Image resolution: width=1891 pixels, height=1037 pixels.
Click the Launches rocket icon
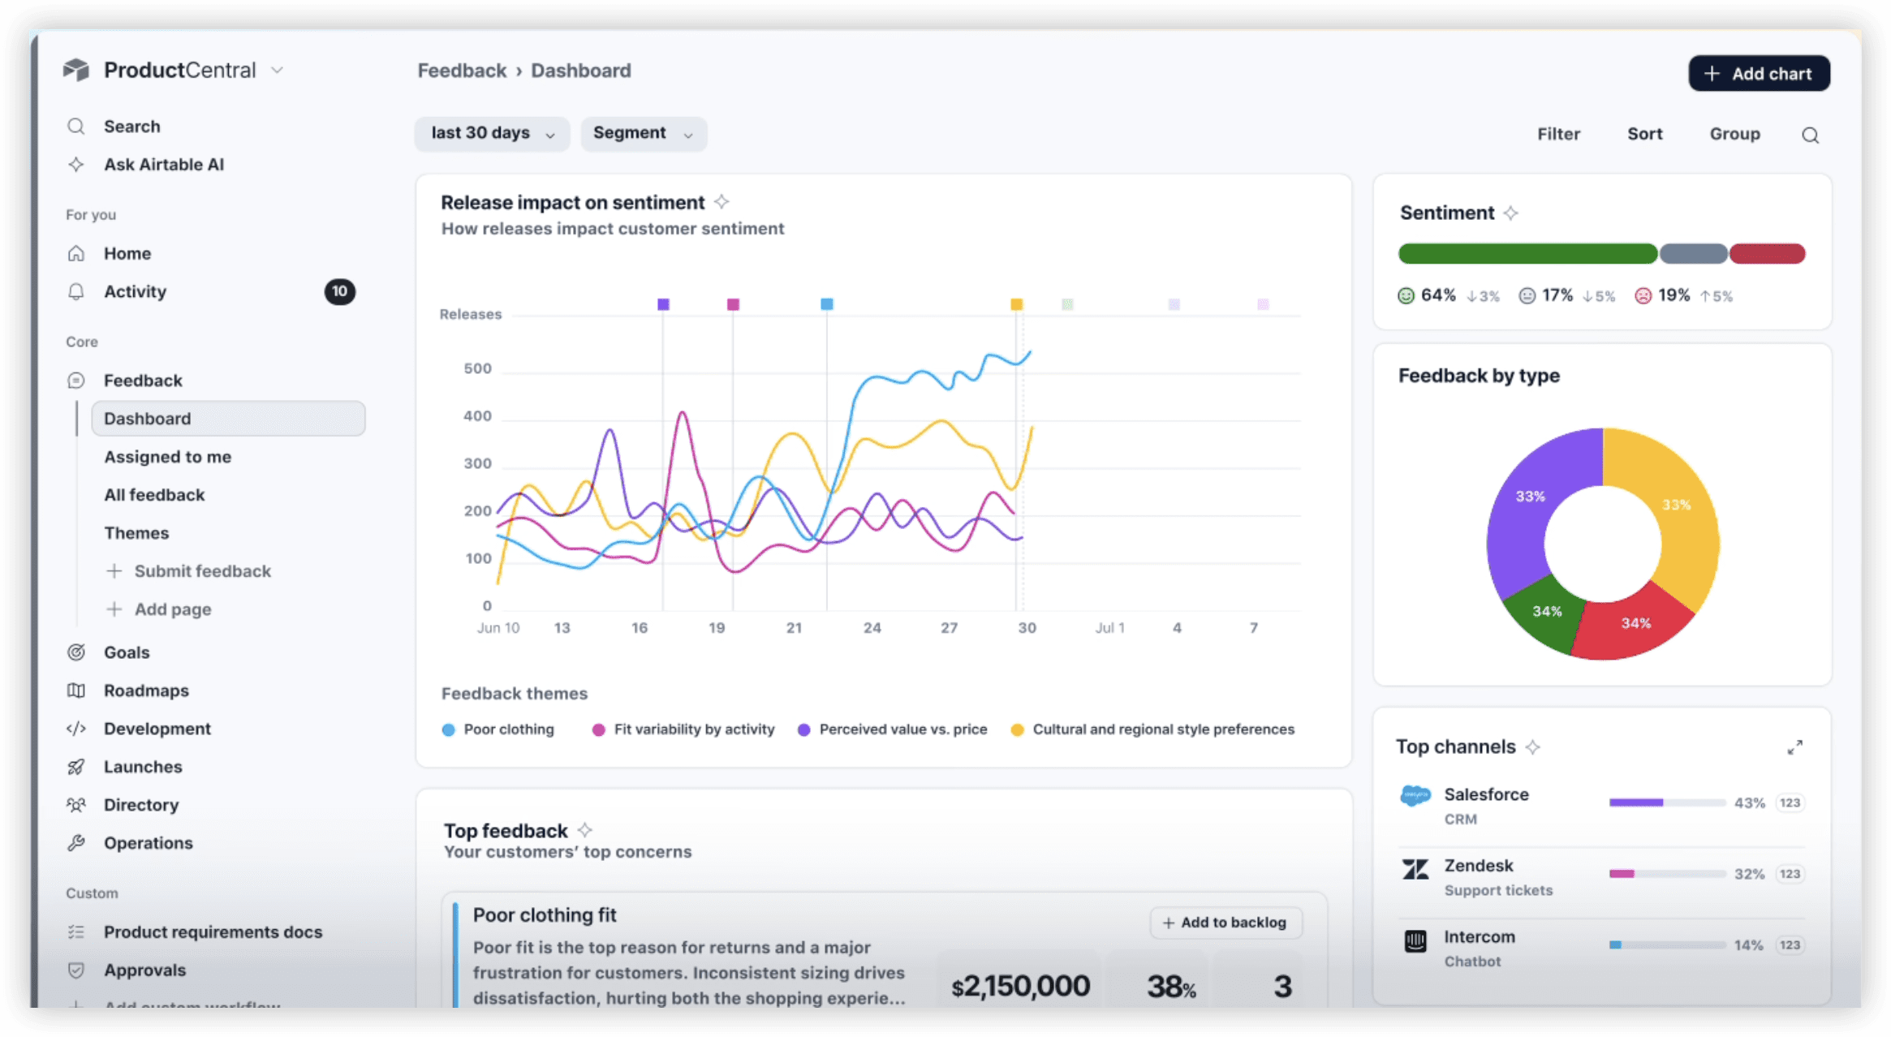tap(76, 767)
